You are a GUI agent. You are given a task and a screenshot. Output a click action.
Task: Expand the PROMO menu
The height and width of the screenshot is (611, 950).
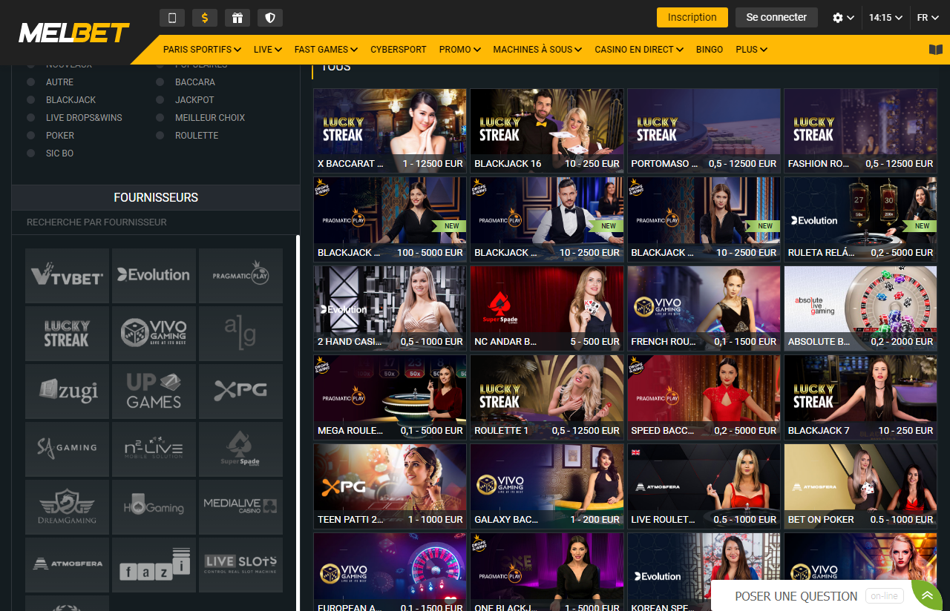point(459,50)
